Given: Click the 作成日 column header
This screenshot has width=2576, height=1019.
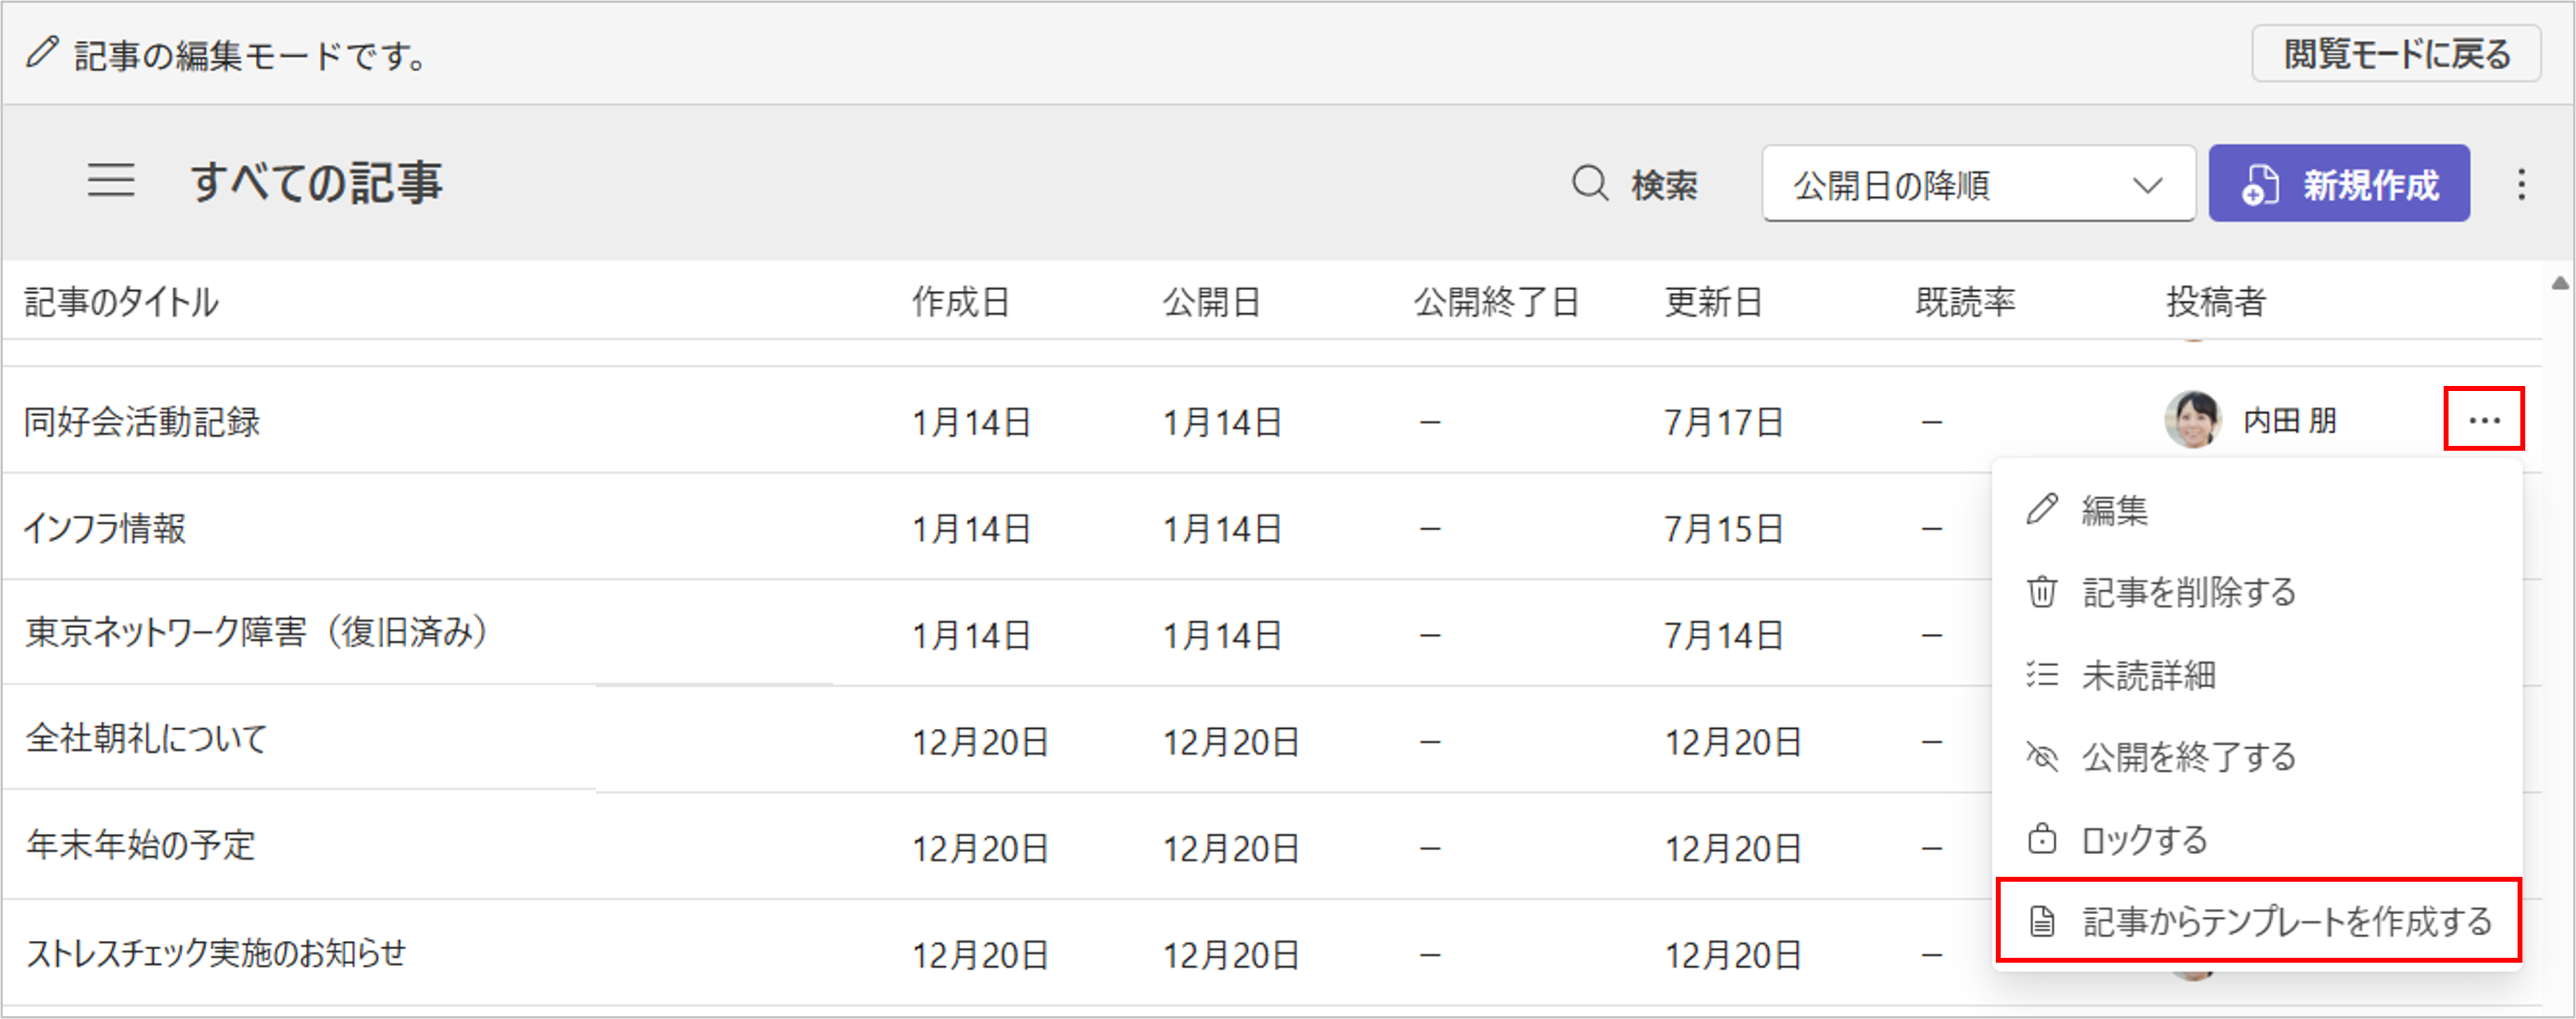Looking at the screenshot, I should click(960, 302).
